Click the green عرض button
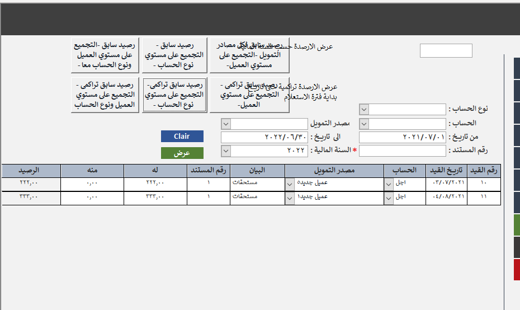520x310 pixels. point(182,153)
